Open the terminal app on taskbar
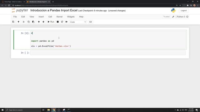 click(x=69, y=110)
